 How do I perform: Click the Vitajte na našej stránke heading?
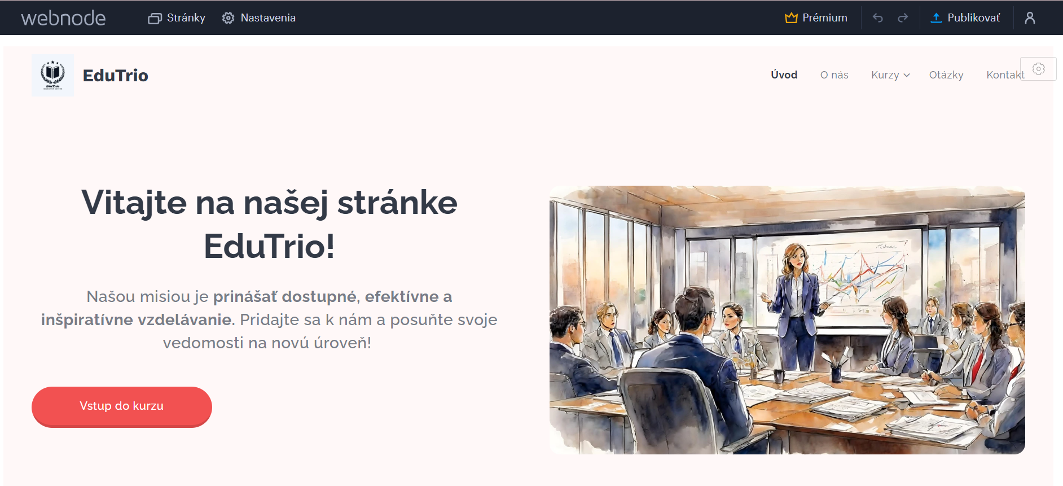point(269,224)
